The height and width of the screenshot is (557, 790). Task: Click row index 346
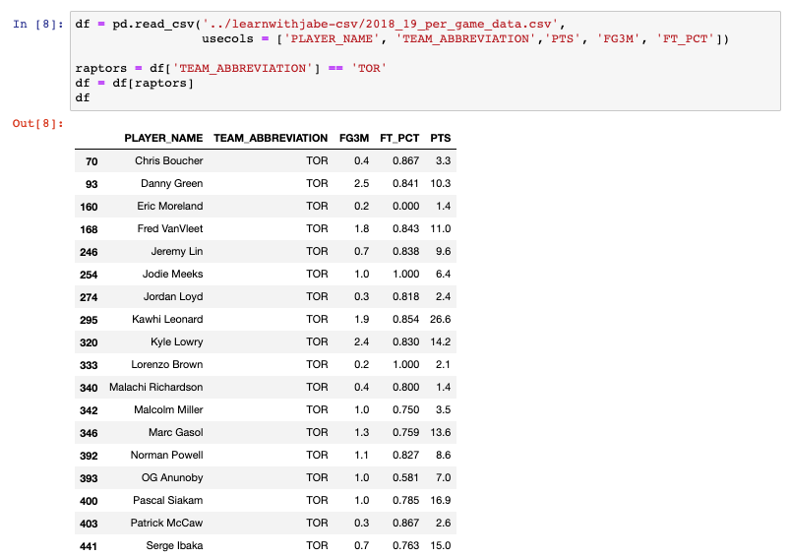click(89, 434)
